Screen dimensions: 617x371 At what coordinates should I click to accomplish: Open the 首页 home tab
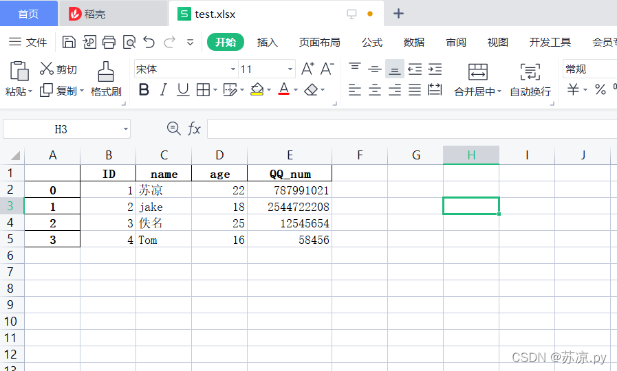click(x=29, y=14)
